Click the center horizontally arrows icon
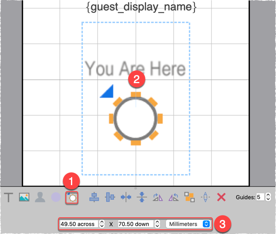This screenshot has height=234, width=276. coord(126,197)
